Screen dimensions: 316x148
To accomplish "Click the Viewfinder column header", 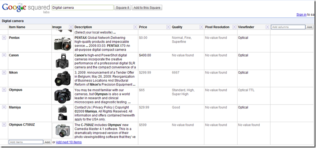I will (x=246, y=27).
